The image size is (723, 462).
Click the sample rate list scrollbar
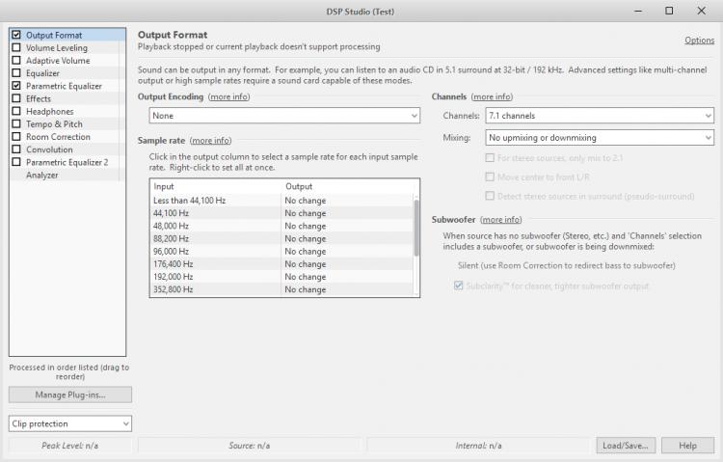point(416,227)
